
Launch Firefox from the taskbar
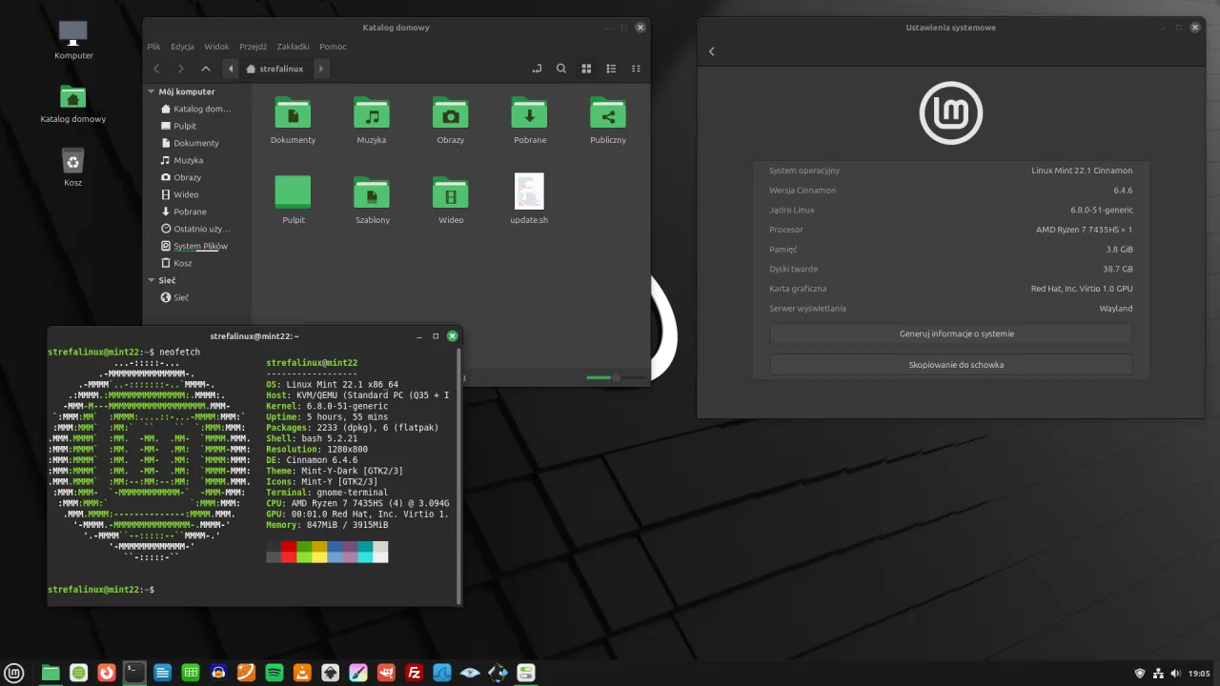coord(107,673)
